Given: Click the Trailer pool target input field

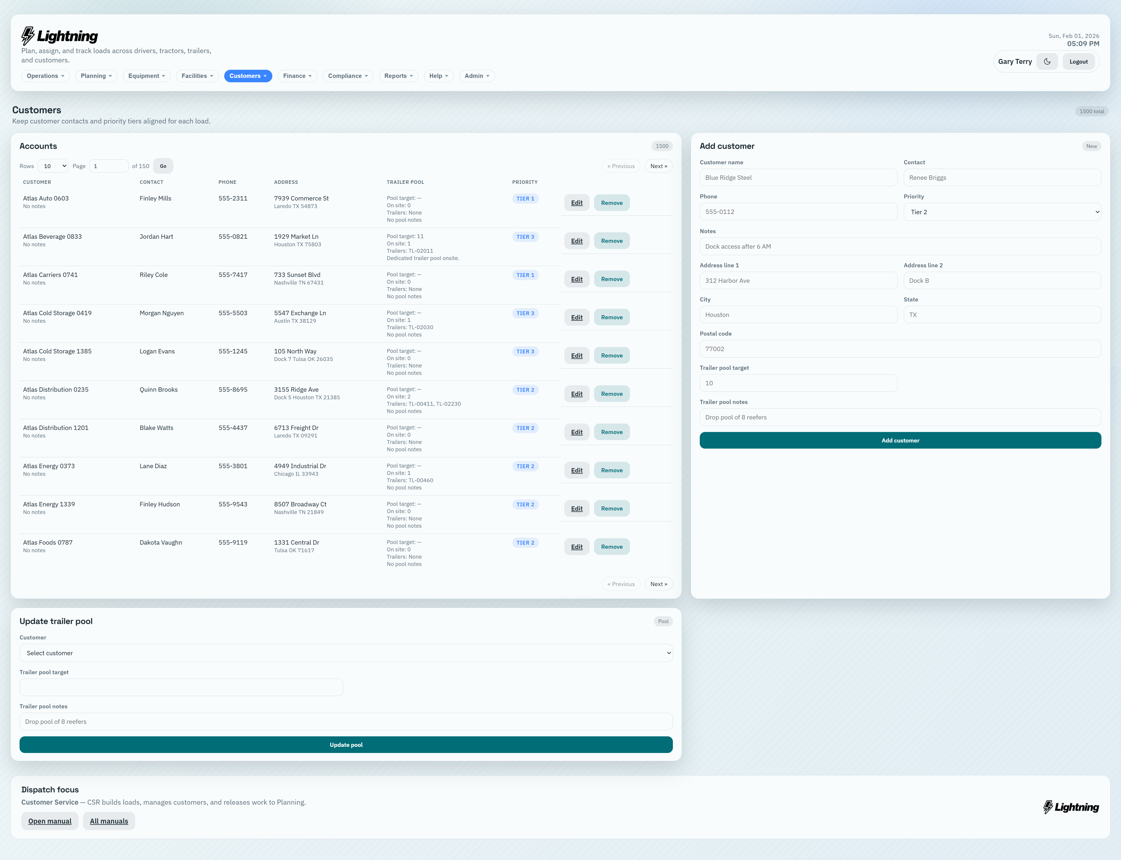Looking at the screenshot, I should coord(181,687).
